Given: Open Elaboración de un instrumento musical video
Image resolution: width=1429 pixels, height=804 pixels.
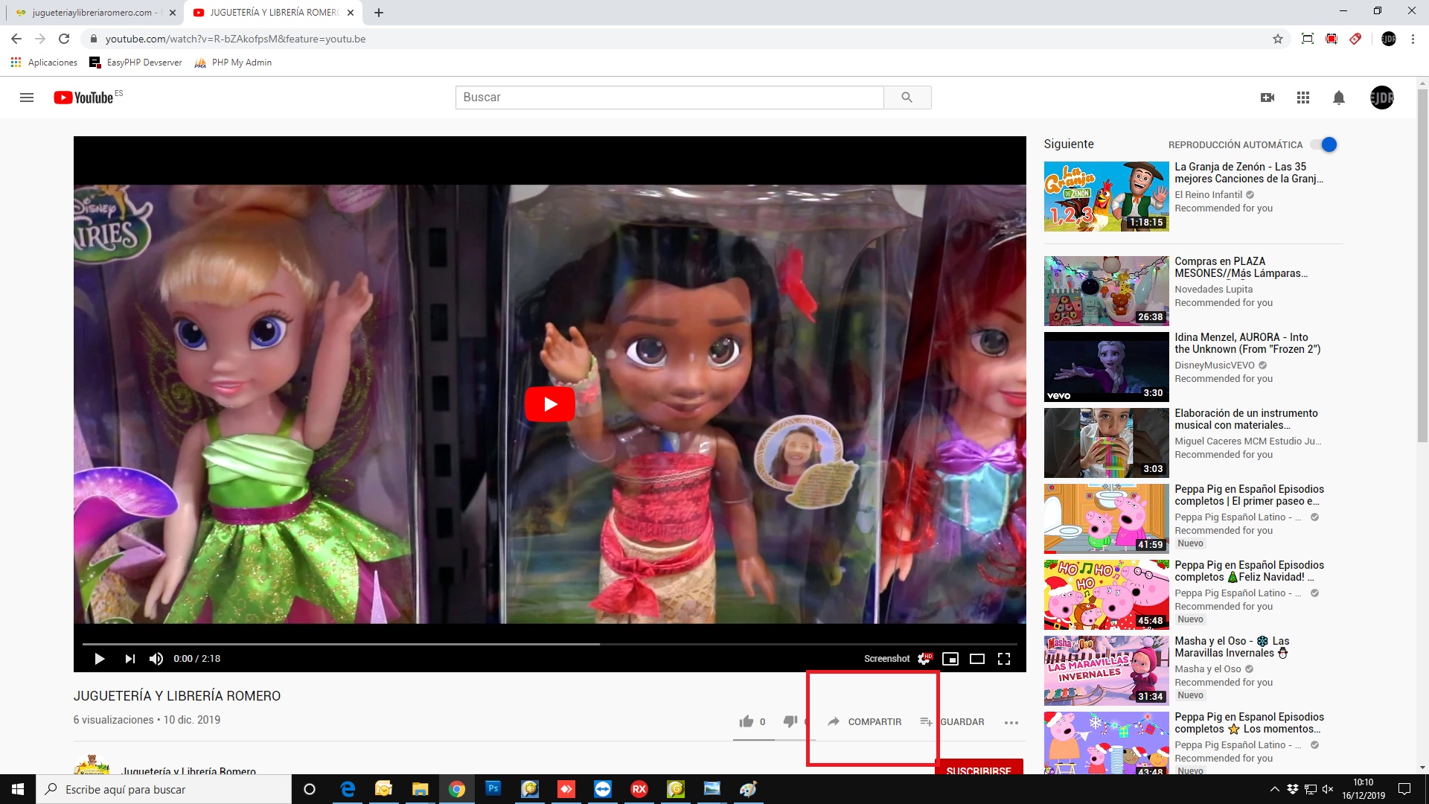Looking at the screenshot, I should [x=1247, y=419].
